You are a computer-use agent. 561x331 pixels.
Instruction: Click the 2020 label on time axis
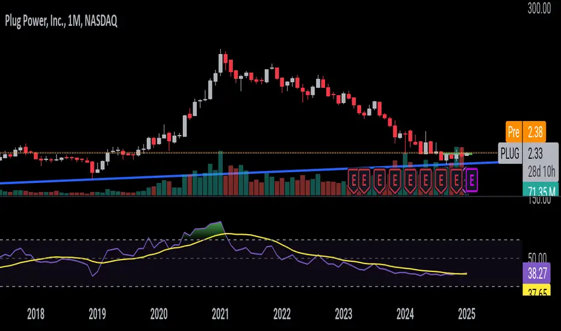click(x=158, y=314)
